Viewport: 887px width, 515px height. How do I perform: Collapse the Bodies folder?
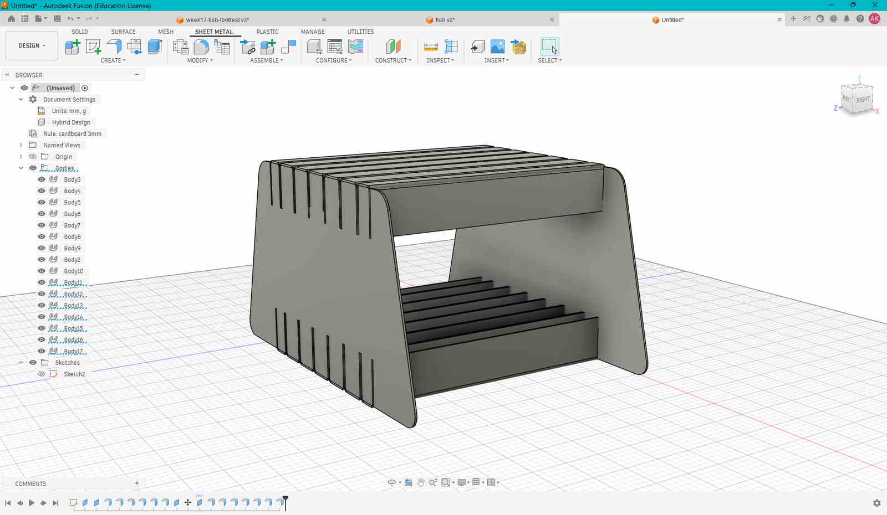click(x=21, y=168)
